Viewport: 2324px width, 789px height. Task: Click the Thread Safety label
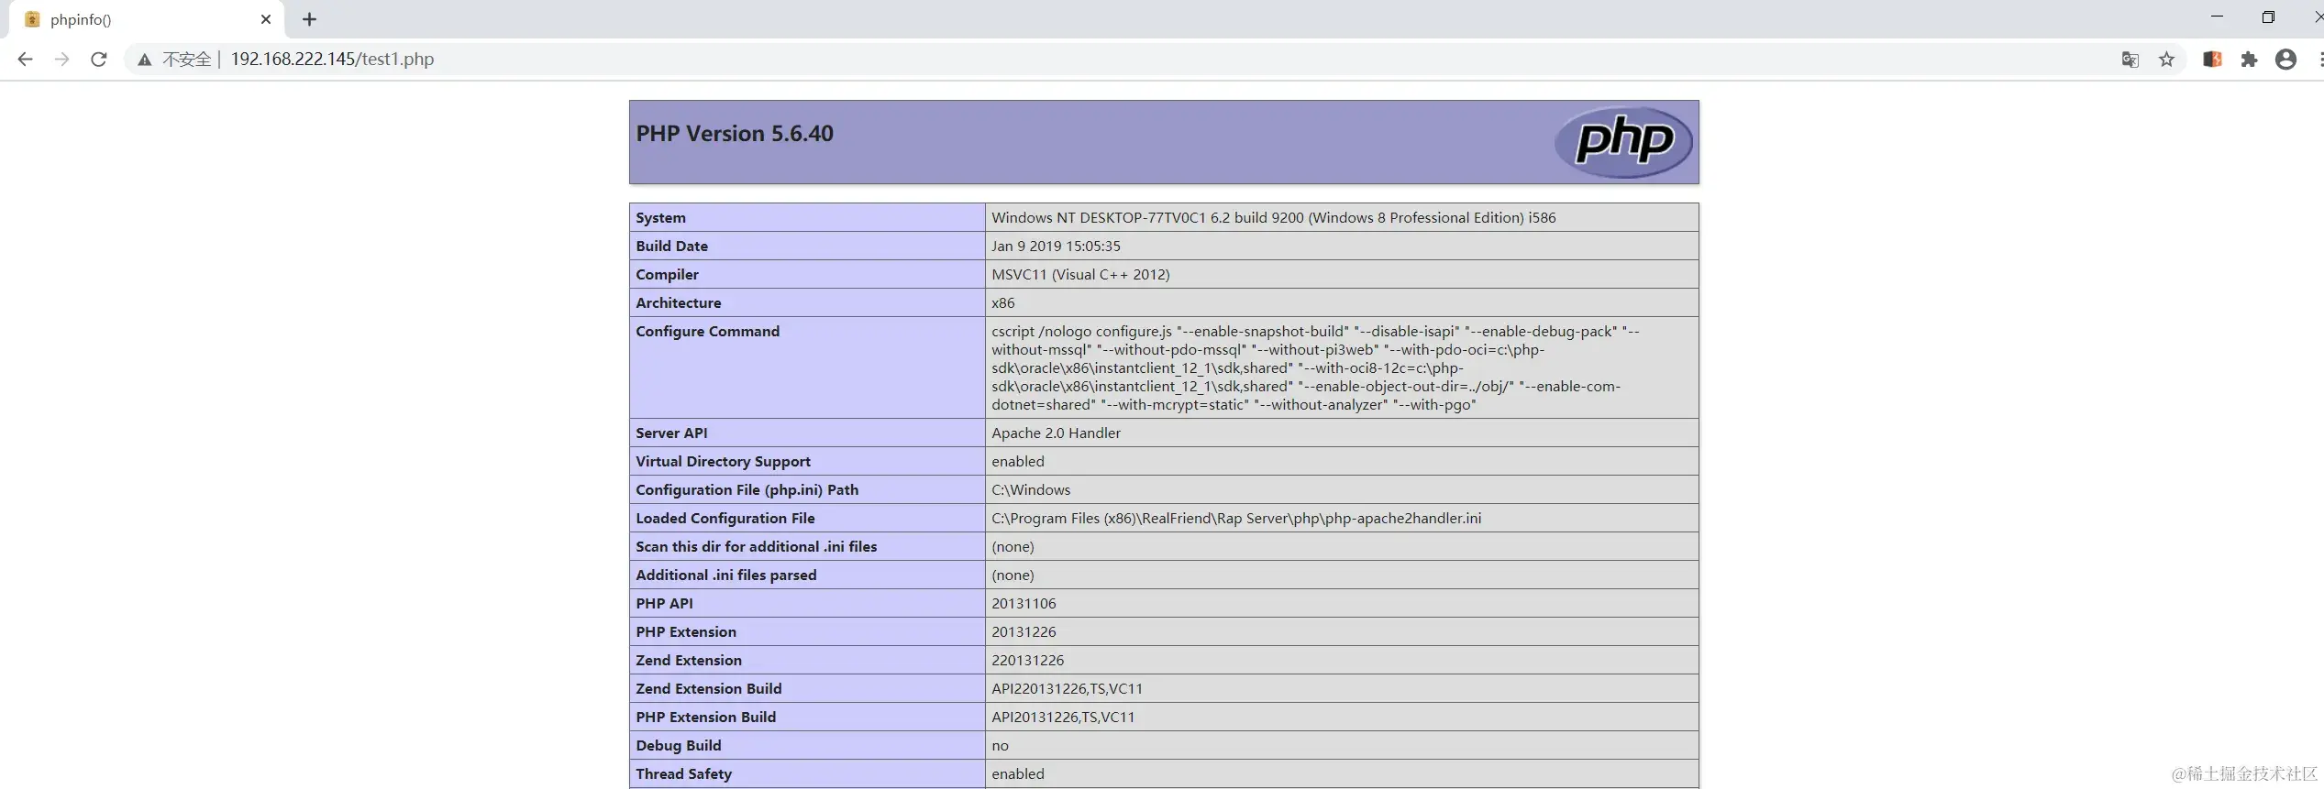(x=683, y=774)
